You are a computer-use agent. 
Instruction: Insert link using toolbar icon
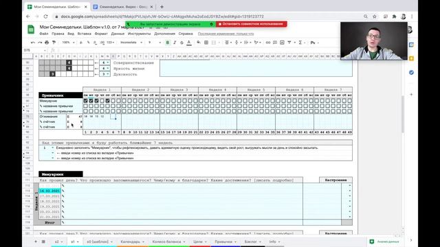268,43
